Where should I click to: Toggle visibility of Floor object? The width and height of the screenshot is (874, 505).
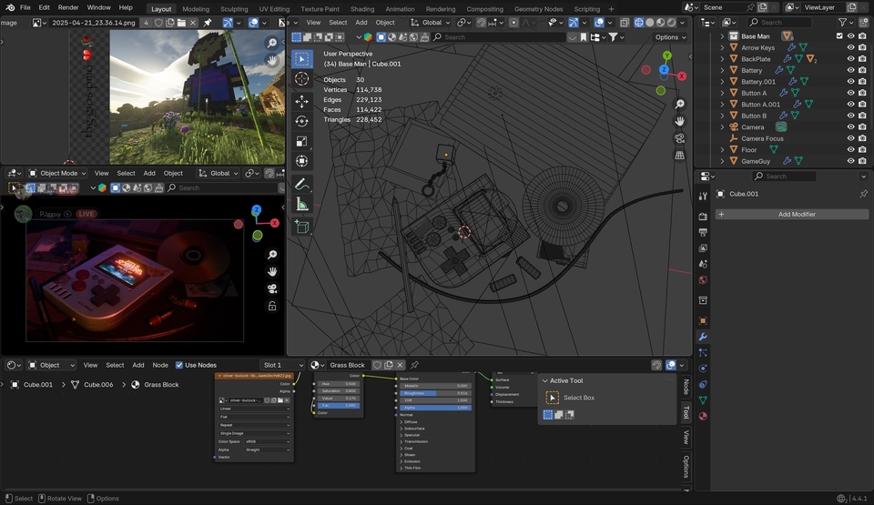(x=850, y=150)
